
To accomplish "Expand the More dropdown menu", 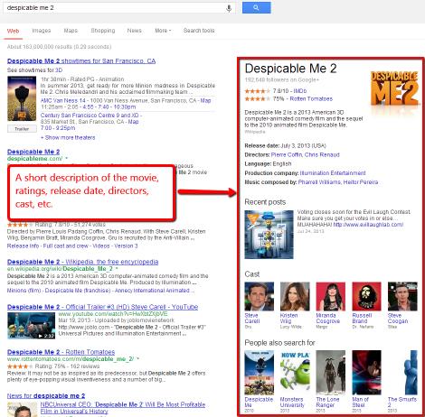I will click(163, 31).
